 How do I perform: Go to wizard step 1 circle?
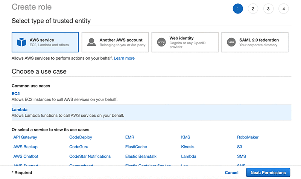pos(238,9)
